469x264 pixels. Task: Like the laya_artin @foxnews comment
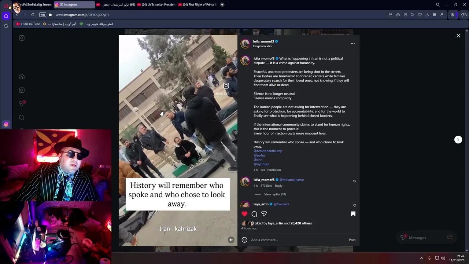[x=354, y=206]
